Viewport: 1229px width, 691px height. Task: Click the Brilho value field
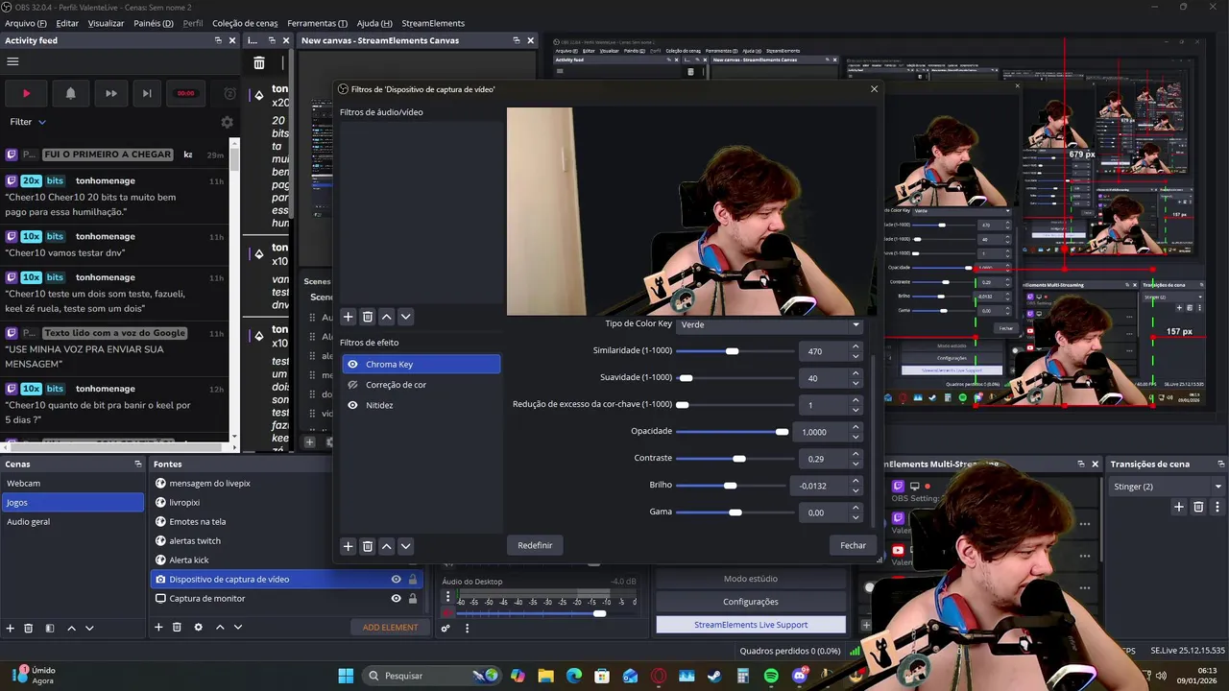pos(819,486)
